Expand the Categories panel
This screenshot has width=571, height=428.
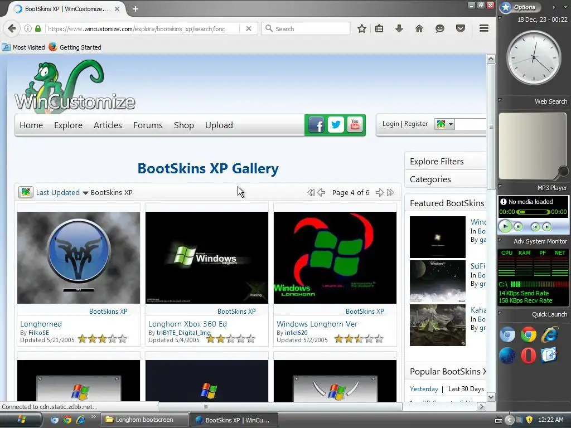pos(446,179)
